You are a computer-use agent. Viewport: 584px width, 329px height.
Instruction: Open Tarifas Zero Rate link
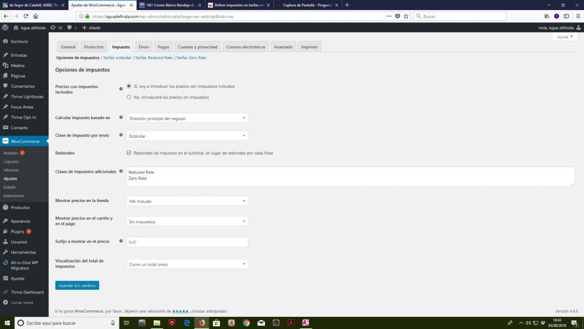coord(191,57)
